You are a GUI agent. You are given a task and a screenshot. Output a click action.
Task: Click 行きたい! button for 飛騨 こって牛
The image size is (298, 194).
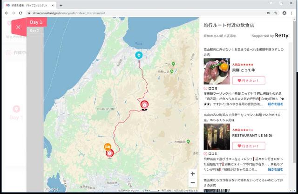click(x=248, y=80)
